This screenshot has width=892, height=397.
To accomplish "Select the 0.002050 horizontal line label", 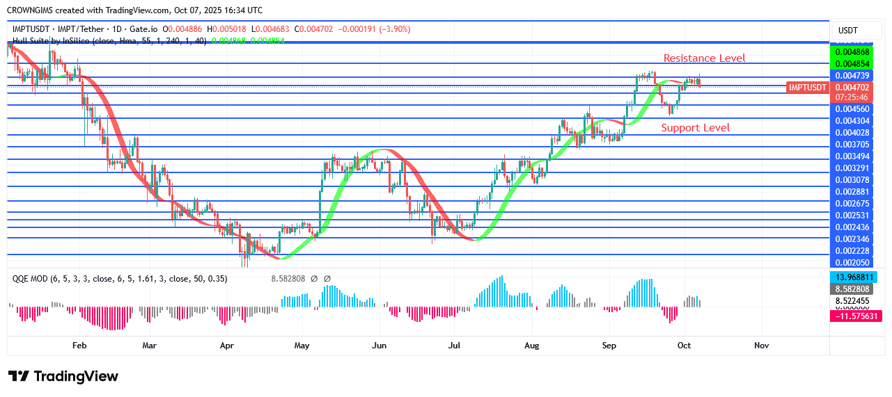I will tap(852, 262).
